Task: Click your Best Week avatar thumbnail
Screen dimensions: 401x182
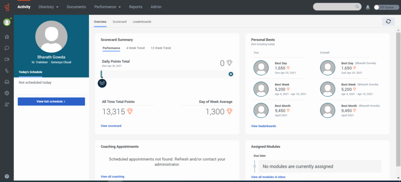Action: click(x=261, y=89)
